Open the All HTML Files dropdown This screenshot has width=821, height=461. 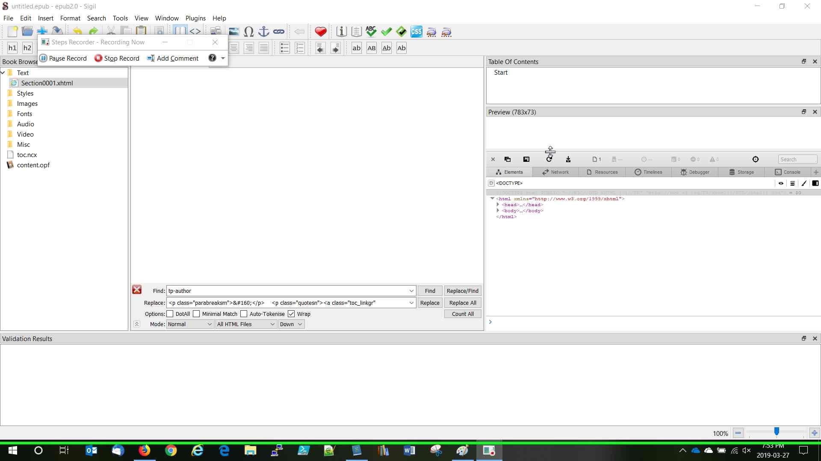(x=246, y=324)
